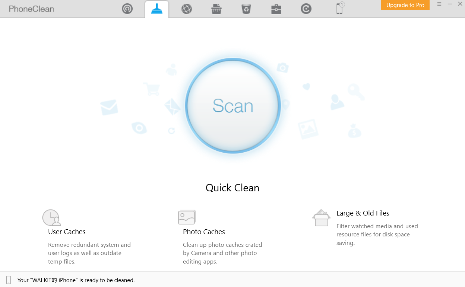Click the PhoneClean logo text
Image resolution: width=465 pixels, height=287 pixels.
[31, 9]
